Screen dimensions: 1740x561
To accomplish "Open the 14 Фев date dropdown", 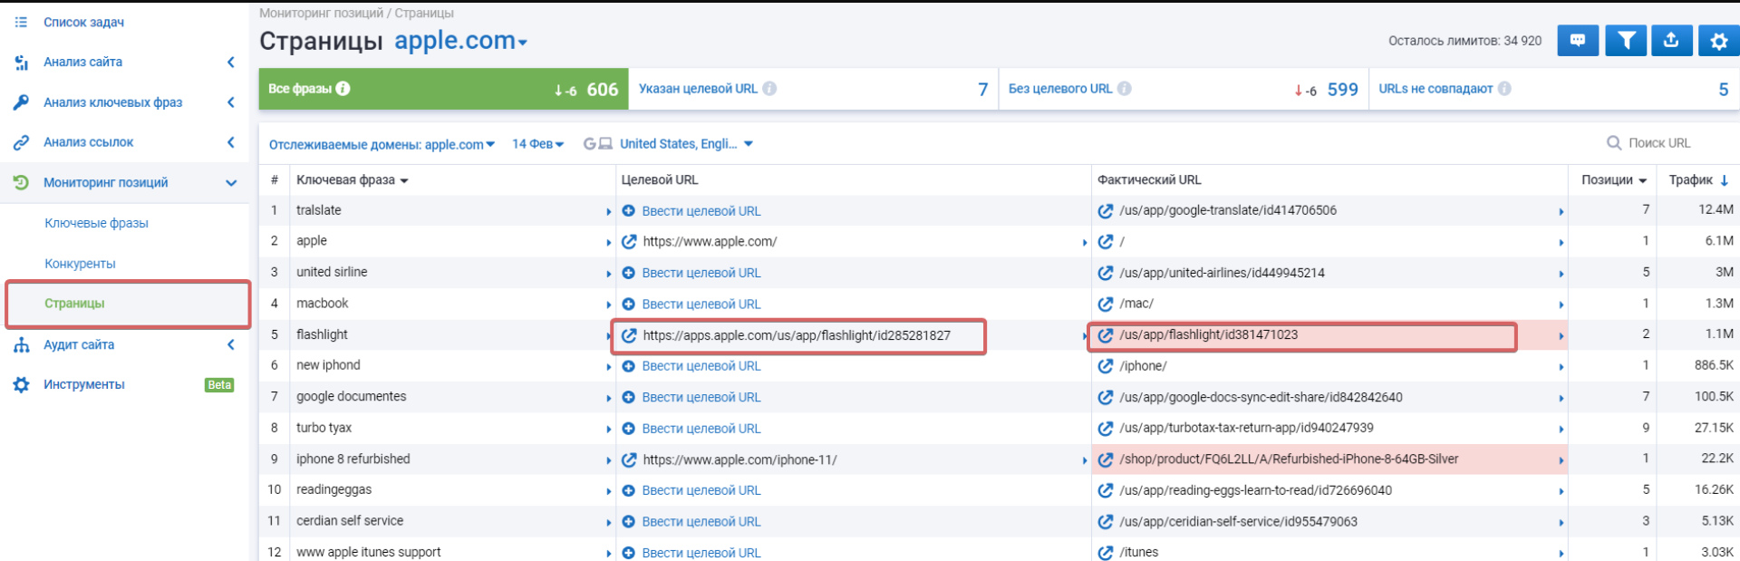I will pos(537,144).
